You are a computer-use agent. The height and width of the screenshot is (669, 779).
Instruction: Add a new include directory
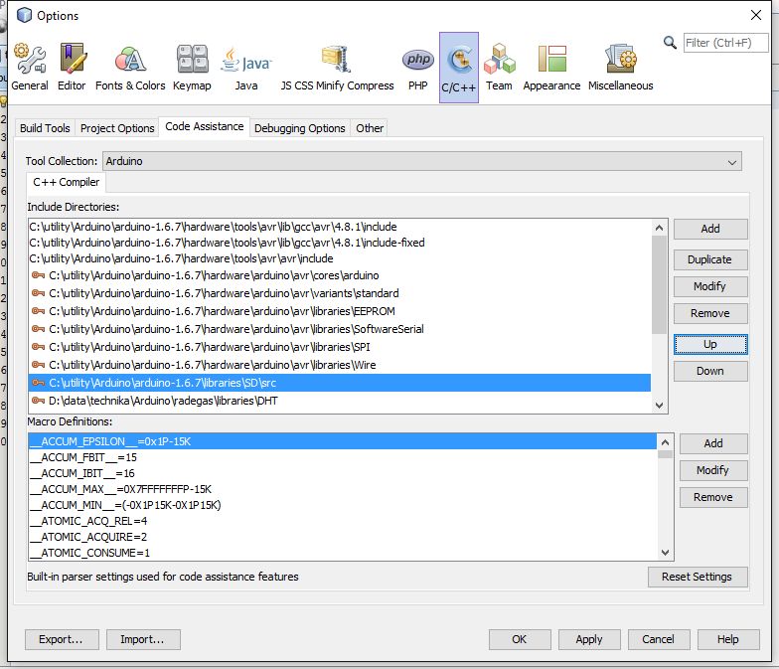pyautogui.click(x=710, y=229)
